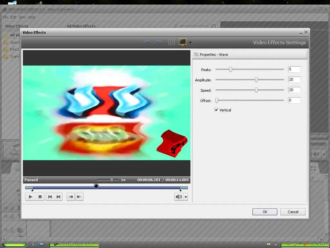Image resolution: width=330 pixels, height=248 pixels.
Task: Minimize the Video Effects dialog
Action: 301,33
